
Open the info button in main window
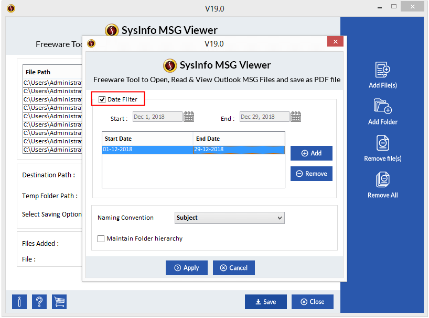click(19, 302)
